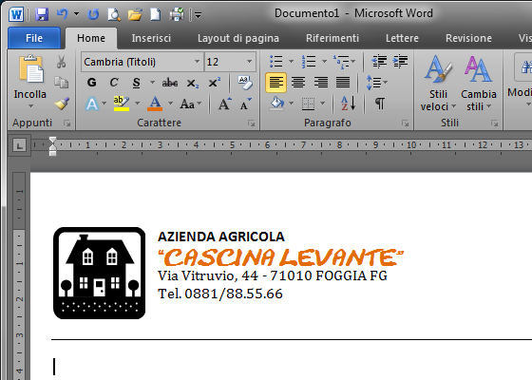Expand underline style dropdown arrow
Image resolution: width=532 pixels, height=380 pixels.
(152, 83)
